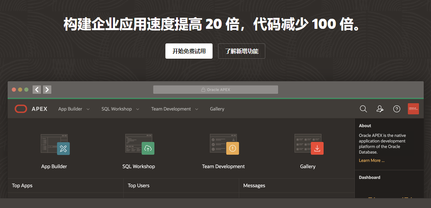Viewport: 431px width, 208px height.
Task: Open the search magnifier icon
Action: pos(363,109)
